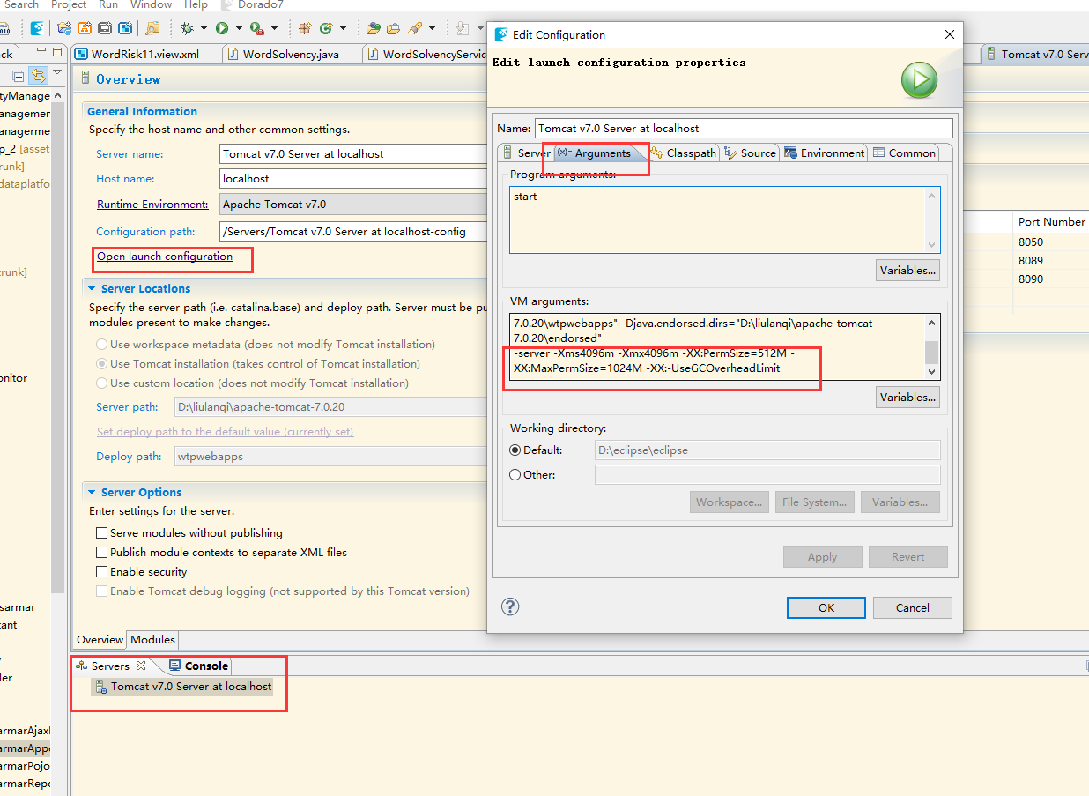Switch to the Server tab in dialog
The image size is (1089, 796).
point(526,153)
